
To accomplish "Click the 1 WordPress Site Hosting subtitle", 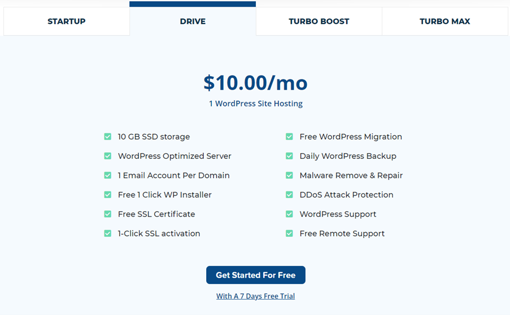I will coord(256,104).
